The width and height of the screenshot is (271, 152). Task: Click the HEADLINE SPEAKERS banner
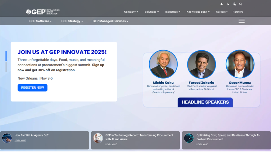click(205, 102)
